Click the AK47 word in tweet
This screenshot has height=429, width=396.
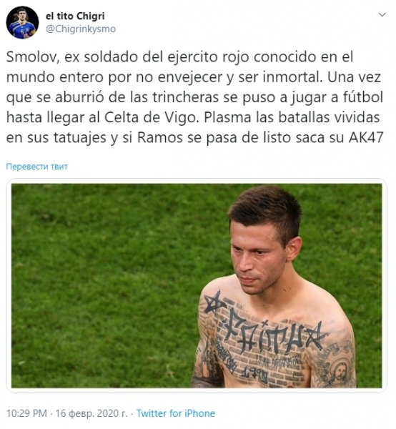[x=366, y=137]
